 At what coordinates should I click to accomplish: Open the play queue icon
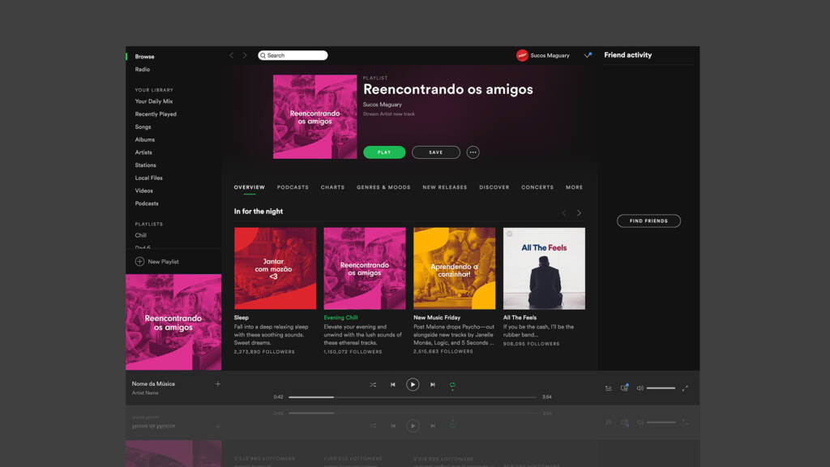609,388
